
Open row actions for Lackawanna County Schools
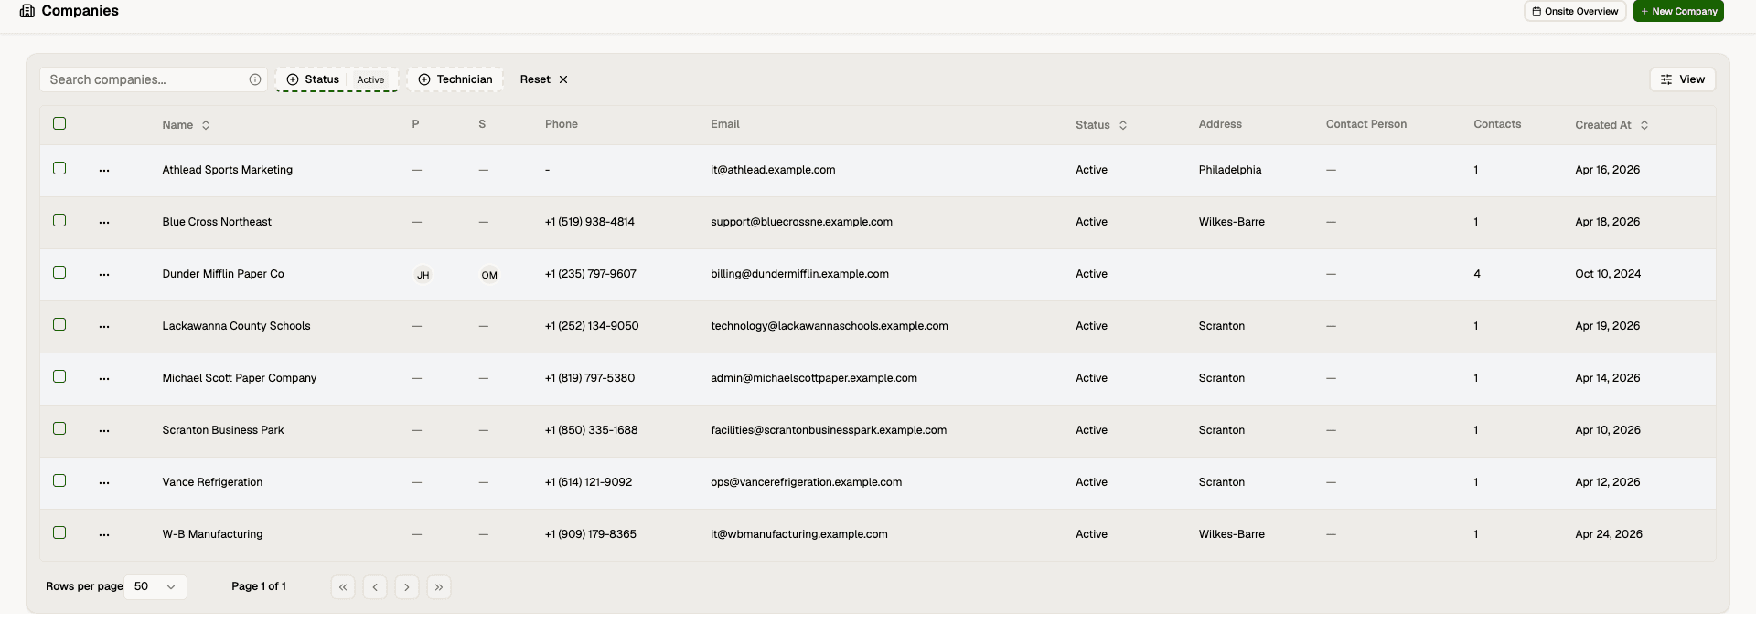(104, 326)
